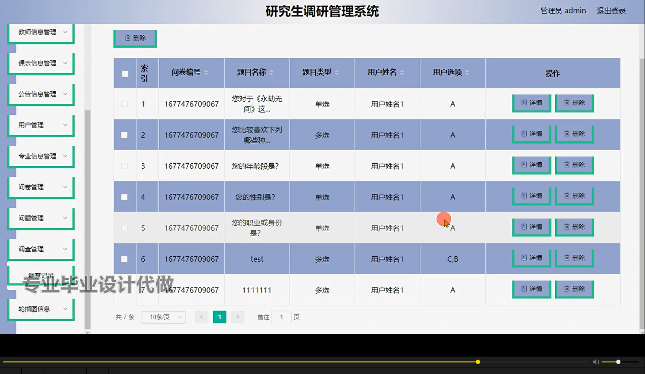Click the 前往 page number input field
This screenshot has width=645, height=374.
coord(281,317)
